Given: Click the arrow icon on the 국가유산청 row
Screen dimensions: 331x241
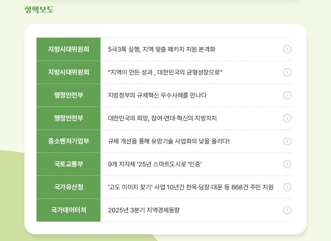Looking at the screenshot, I should [x=287, y=187].
